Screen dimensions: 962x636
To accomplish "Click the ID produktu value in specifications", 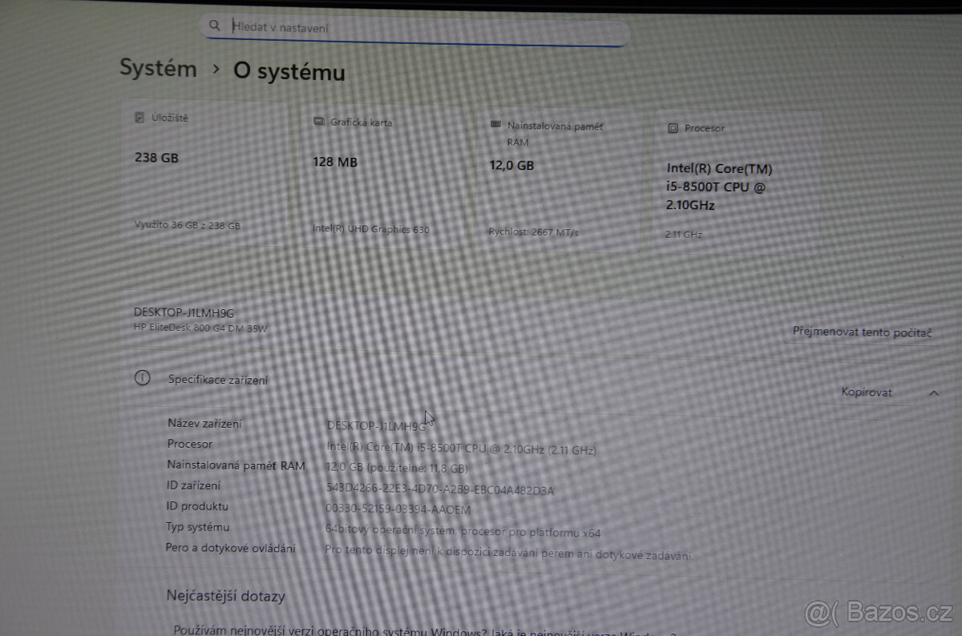I will pyautogui.click(x=398, y=509).
